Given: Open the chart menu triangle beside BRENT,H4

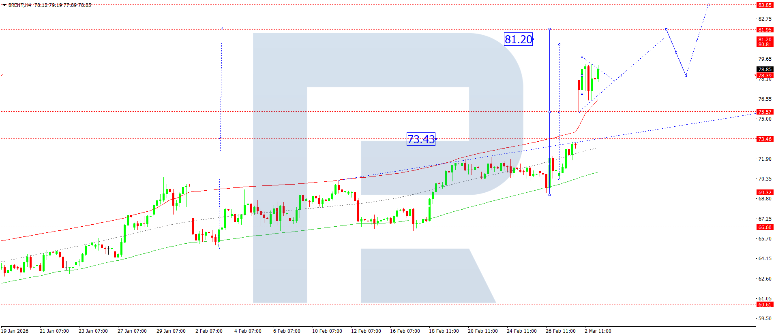Looking at the screenshot, I should [4, 5].
